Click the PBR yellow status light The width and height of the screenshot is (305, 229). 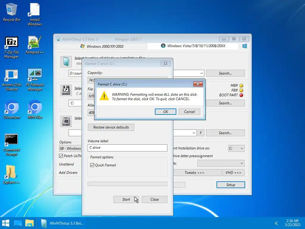pyautogui.click(x=241, y=90)
